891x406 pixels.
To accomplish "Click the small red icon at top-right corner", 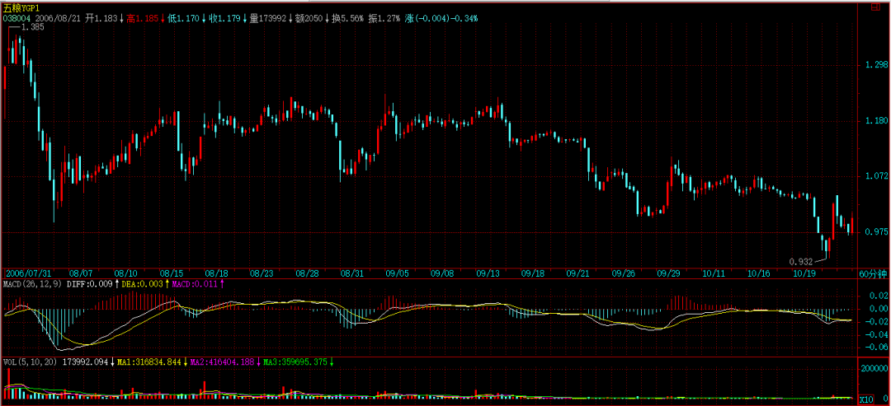I will pos(875,7).
